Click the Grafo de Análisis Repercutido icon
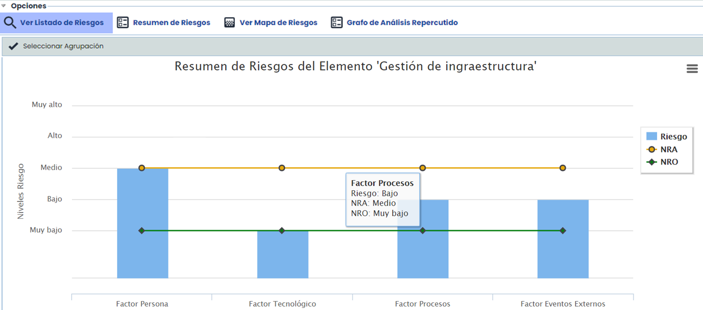 click(x=336, y=23)
